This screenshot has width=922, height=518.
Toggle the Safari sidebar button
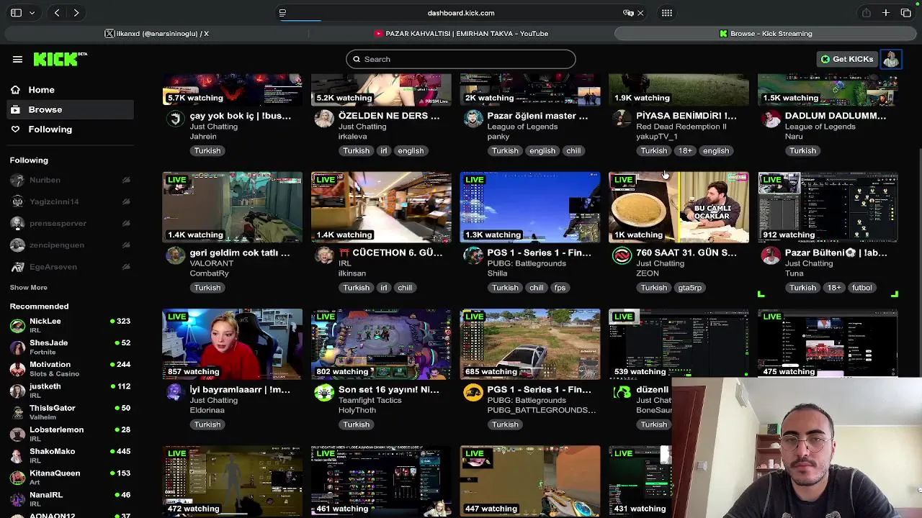16,13
